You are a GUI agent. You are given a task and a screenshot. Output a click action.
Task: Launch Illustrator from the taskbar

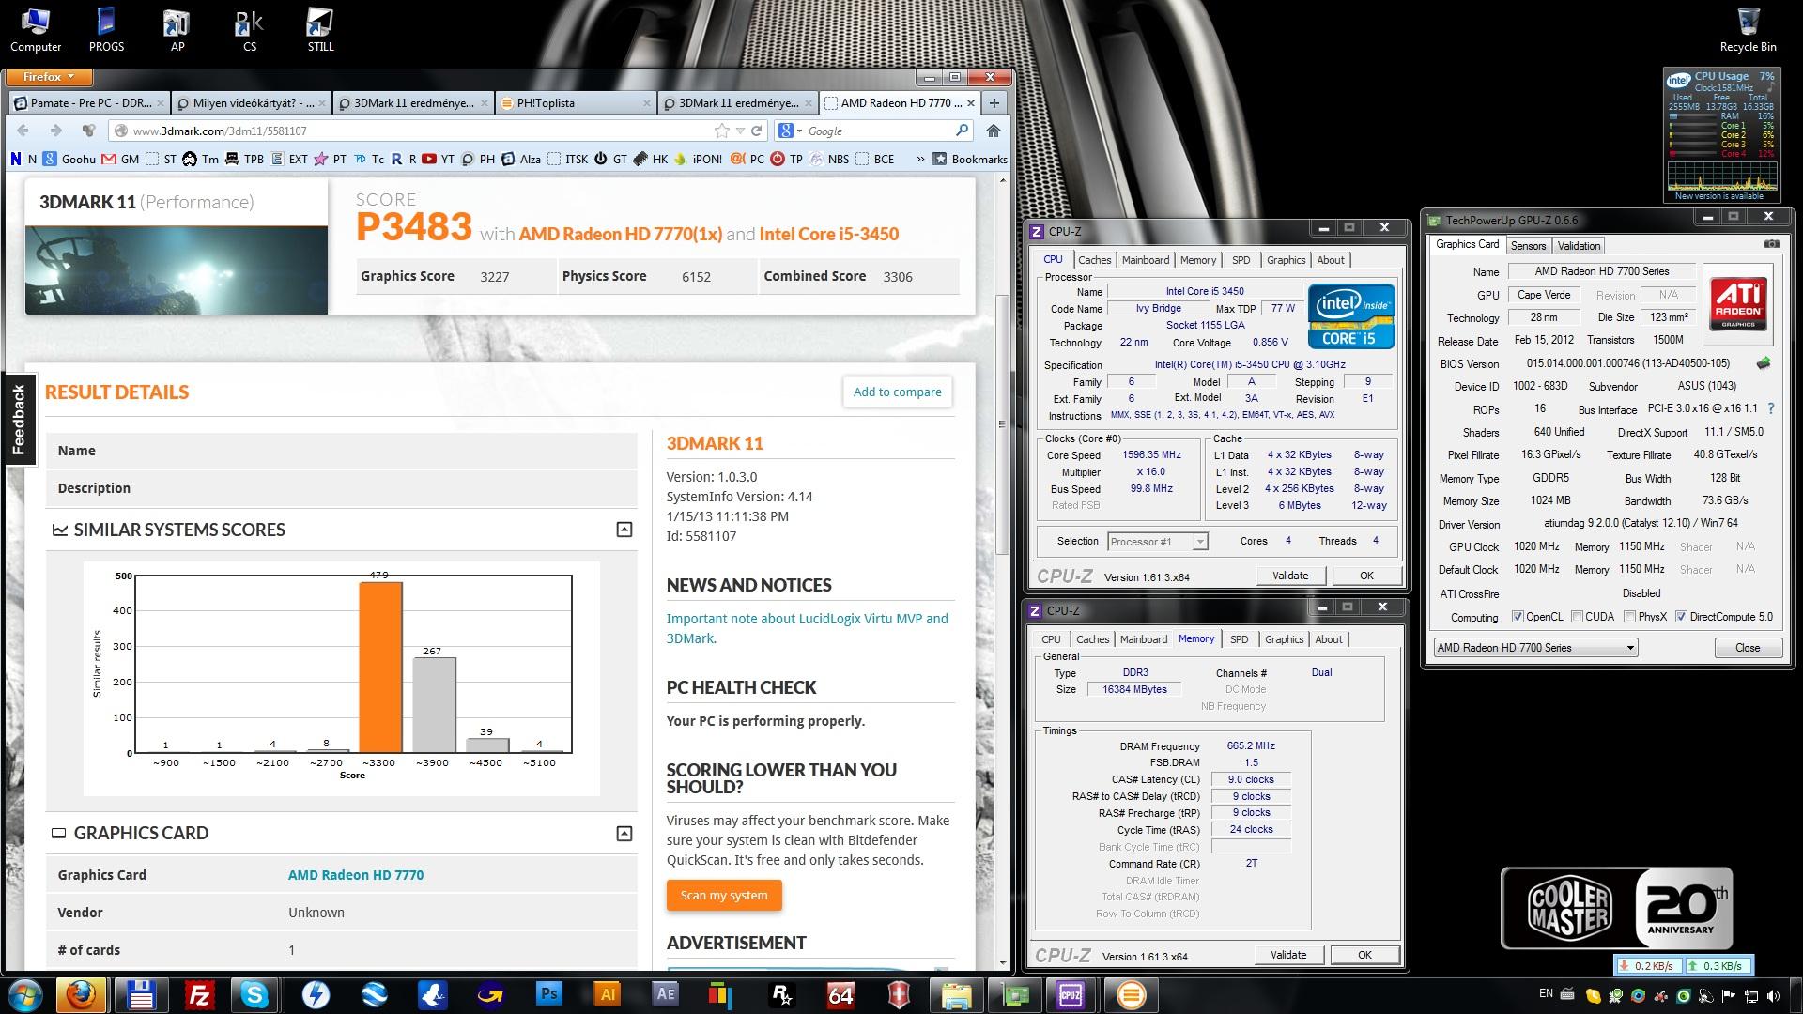point(608,994)
